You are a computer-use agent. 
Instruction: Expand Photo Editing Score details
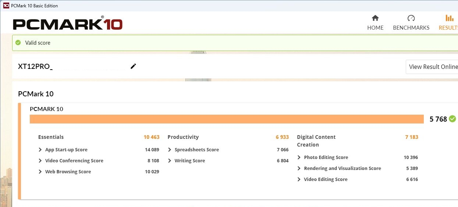coord(299,157)
